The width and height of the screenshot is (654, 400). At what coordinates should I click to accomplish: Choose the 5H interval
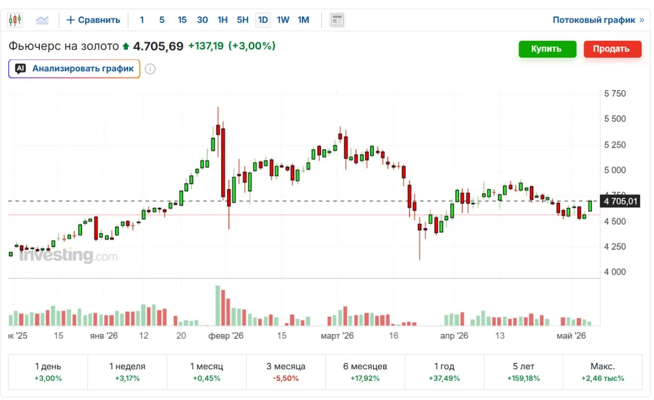point(243,20)
